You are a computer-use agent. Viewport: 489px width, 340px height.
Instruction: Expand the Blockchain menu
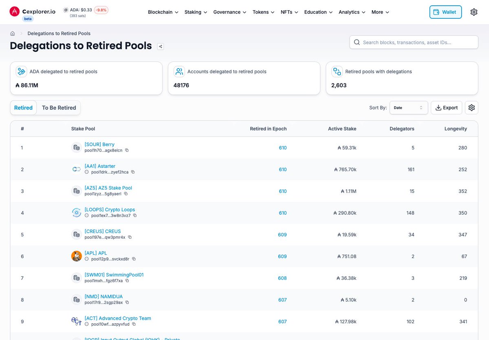point(163,12)
